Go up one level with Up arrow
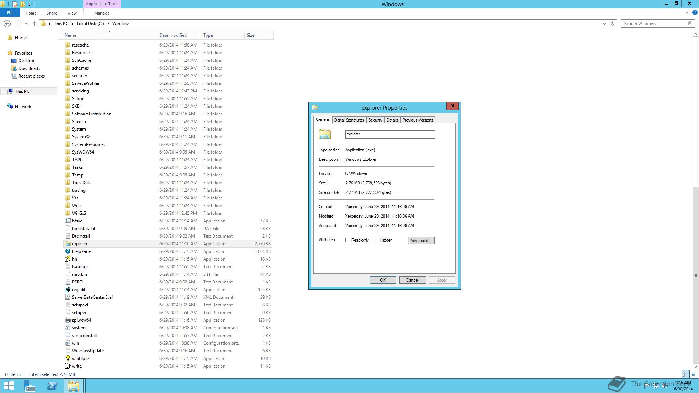 click(35, 24)
